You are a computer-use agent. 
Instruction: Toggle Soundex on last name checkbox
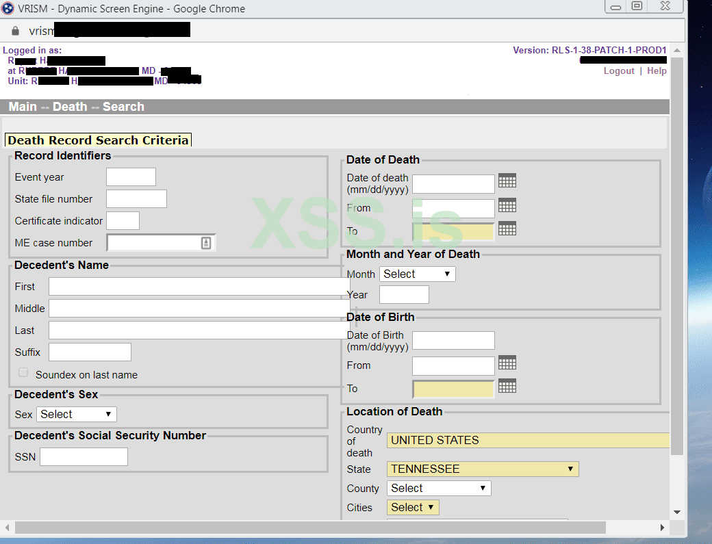tap(23, 372)
